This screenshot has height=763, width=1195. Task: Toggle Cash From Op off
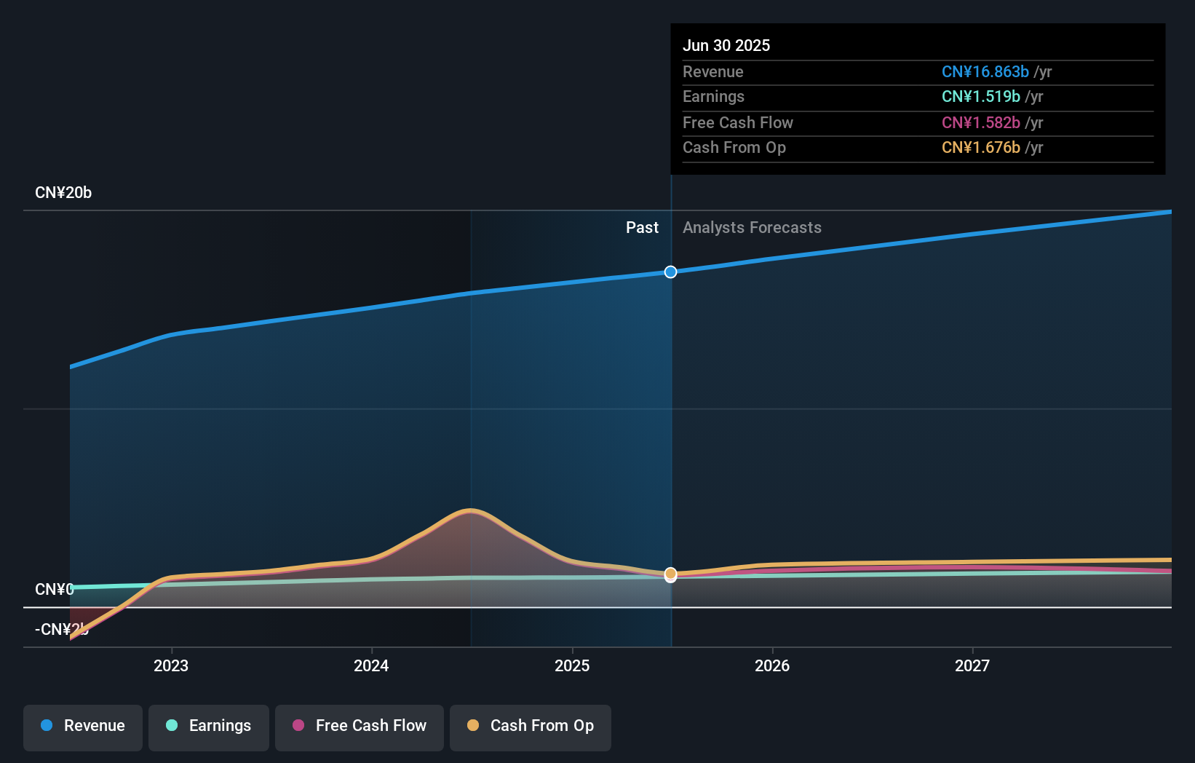(530, 727)
